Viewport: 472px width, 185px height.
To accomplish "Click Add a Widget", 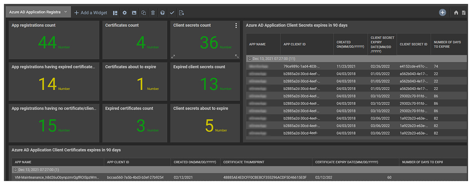I will click(x=90, y=13).
